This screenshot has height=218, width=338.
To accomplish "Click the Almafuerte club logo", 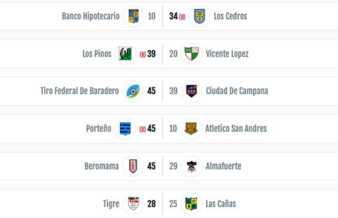I will coord(192,166).
